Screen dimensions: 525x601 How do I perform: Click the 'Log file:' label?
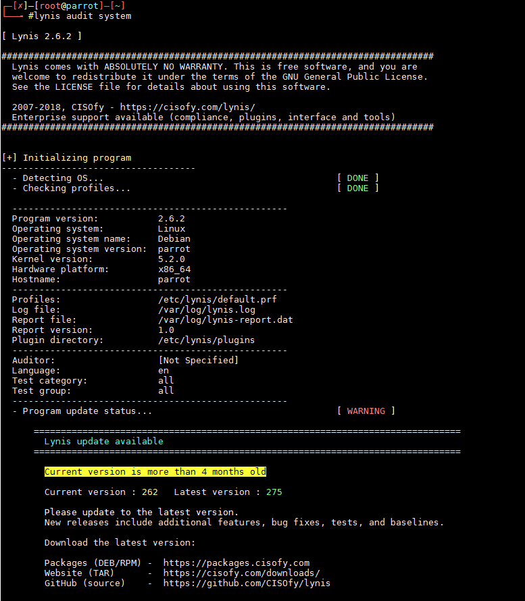point(36,310)
